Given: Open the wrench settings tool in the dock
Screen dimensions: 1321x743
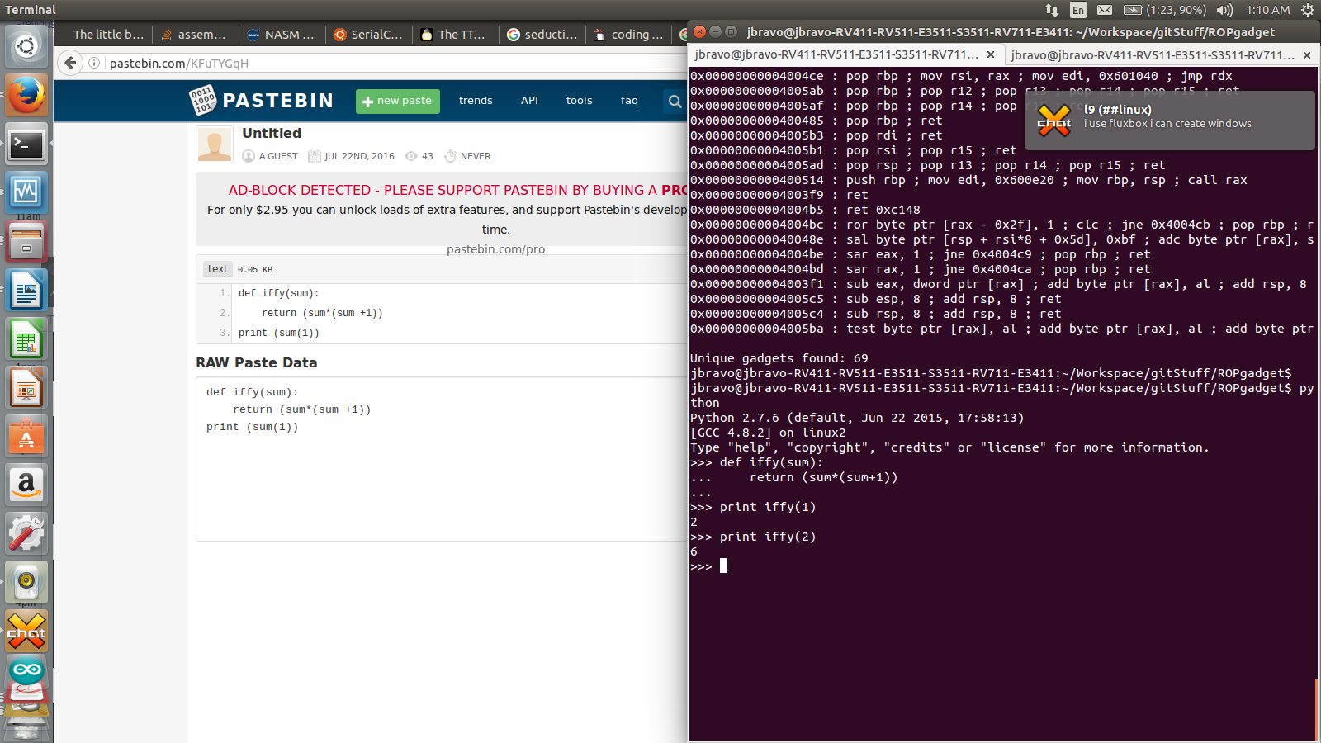Looking at the screenshot, I should click(x=26, y=533).
